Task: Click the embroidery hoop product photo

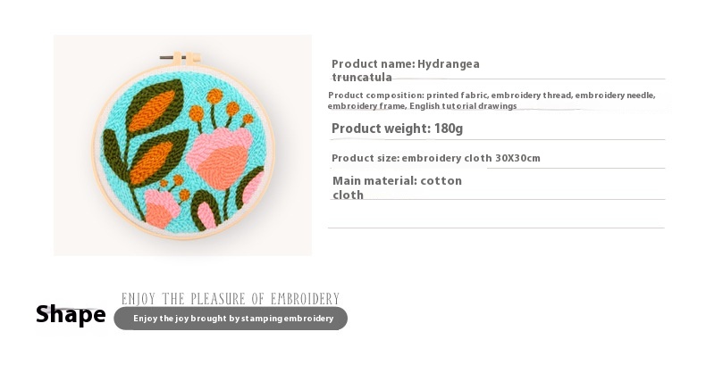Action: 182,145
